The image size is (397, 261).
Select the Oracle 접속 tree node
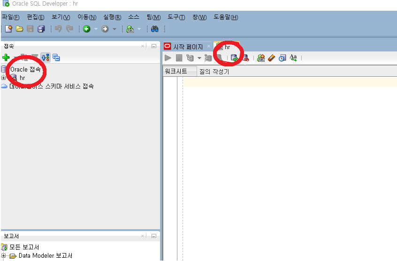point(25,69)
